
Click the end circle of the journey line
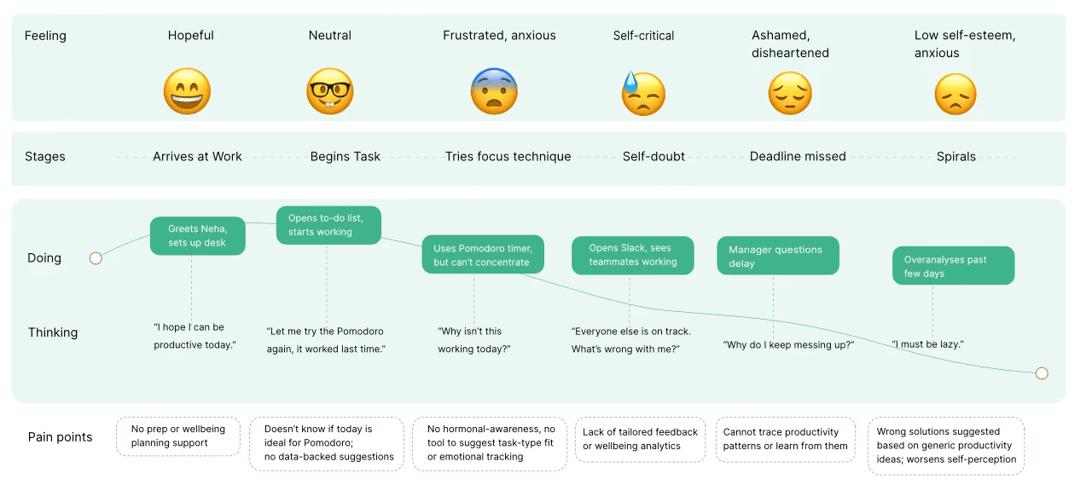(x=1041, y=373)
